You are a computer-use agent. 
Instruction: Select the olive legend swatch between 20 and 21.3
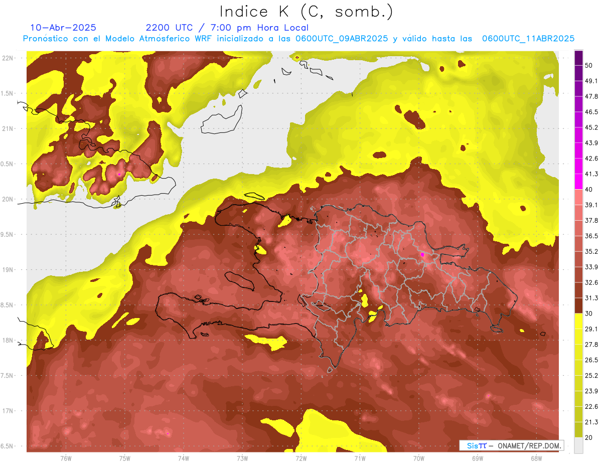point(578,430)
